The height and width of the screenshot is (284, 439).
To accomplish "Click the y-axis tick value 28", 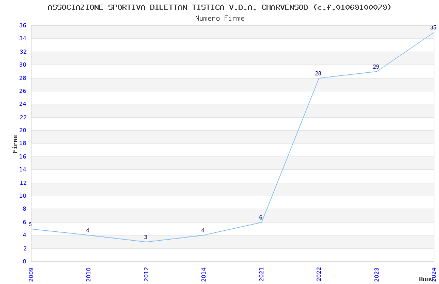I will pos(23,78).
